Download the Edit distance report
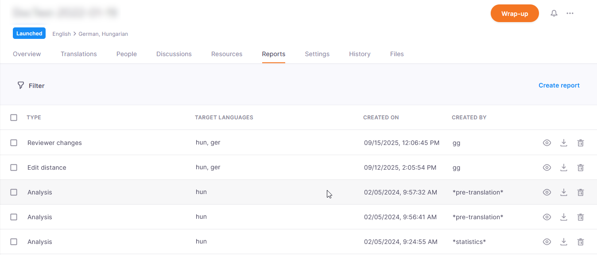597x255 pixels. [564, 167]
